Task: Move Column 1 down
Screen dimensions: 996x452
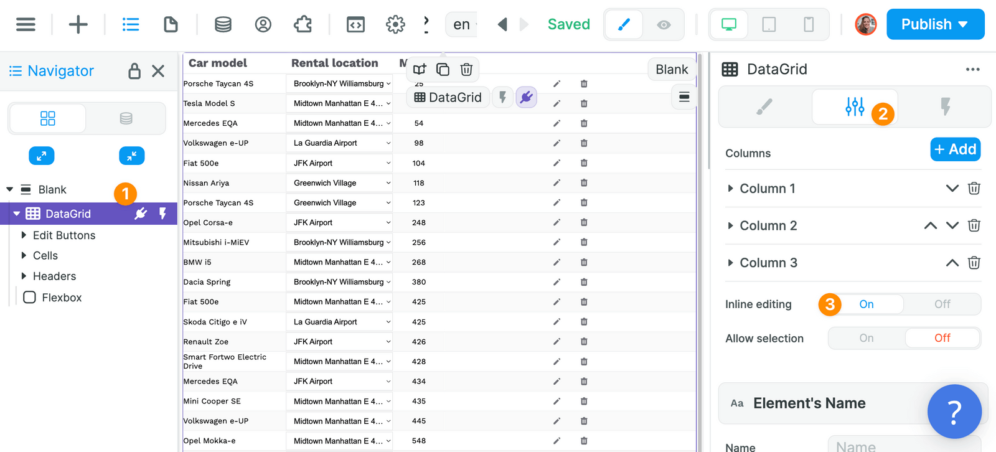Action: click(x=952, y=189)
